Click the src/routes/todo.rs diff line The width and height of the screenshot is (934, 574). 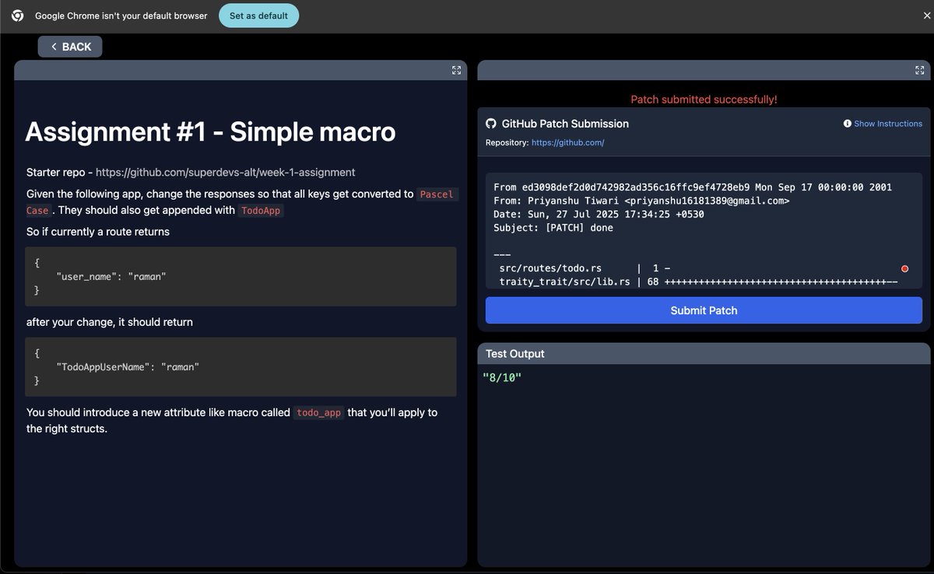coord(583,268)
